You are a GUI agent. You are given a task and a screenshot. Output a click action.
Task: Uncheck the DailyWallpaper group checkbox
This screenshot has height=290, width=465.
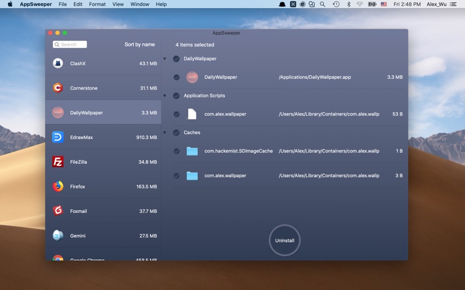(176, 59)
